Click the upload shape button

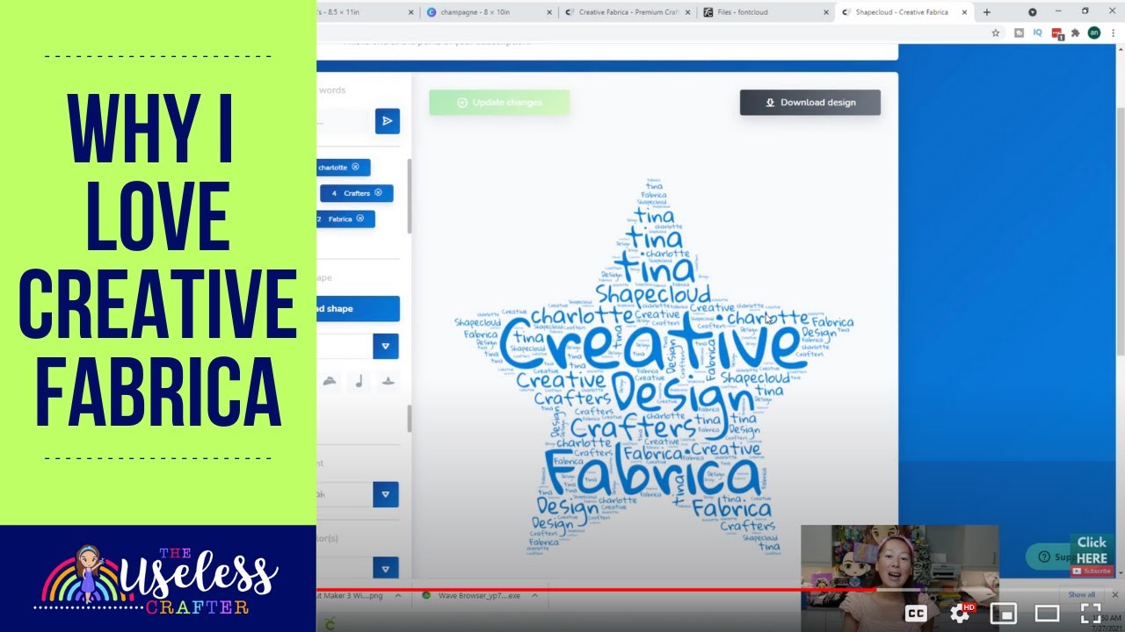[x=359, y=309]
